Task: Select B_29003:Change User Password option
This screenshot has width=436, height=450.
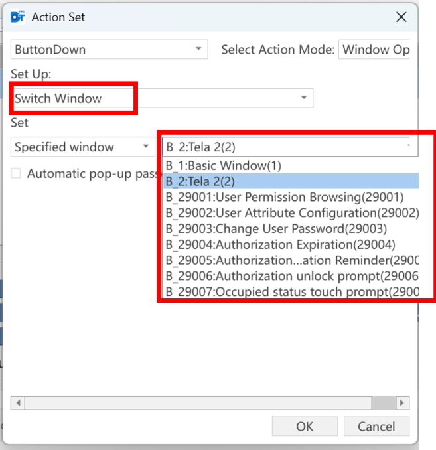Action: click(x=291, y=229)
